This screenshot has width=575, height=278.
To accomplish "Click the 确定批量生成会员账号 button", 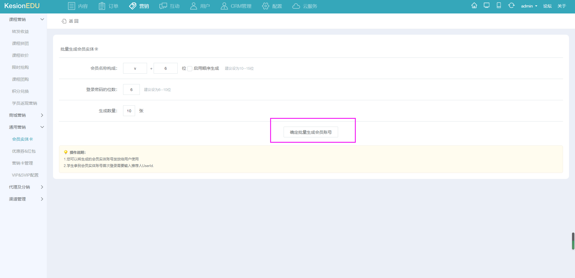I will click(x=311, y=132).
